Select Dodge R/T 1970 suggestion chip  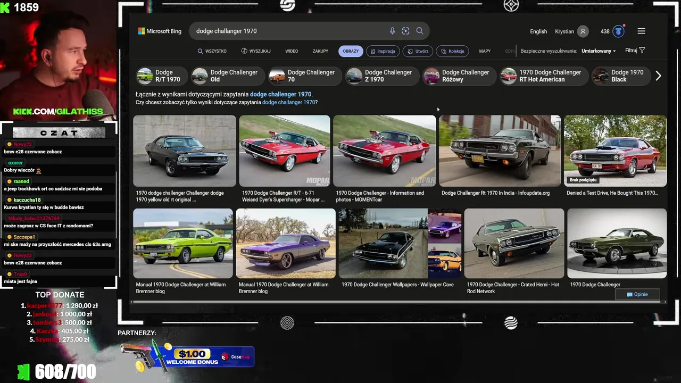(x=161, y=76)
